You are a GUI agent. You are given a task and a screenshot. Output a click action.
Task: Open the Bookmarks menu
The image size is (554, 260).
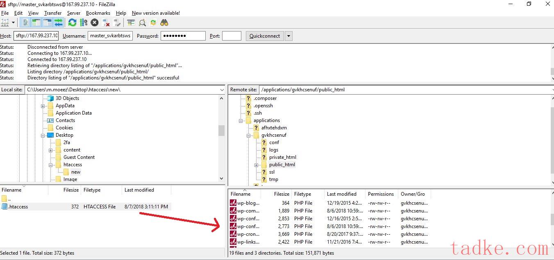[98, 13]
